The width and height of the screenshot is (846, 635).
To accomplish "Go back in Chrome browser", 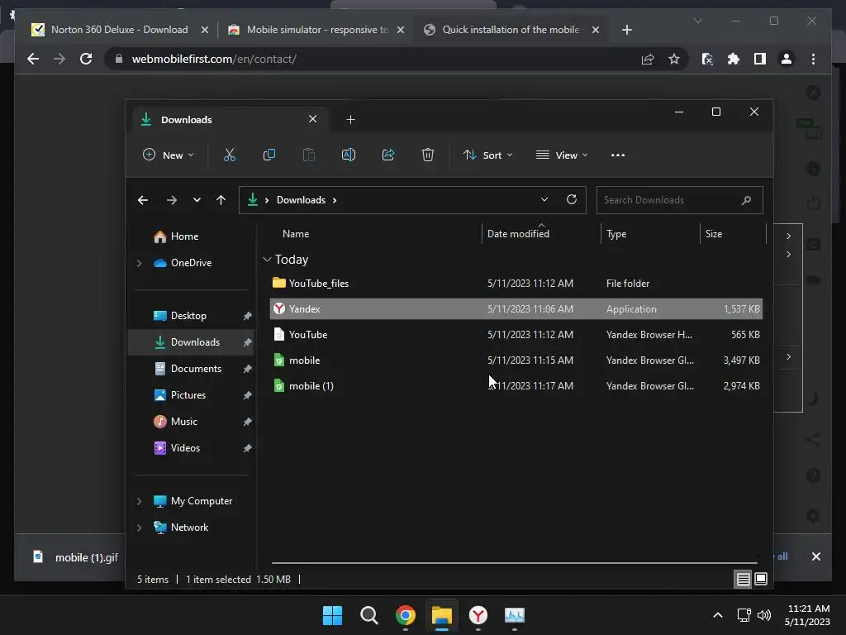I will pyautogui.click(x=33, y=59).
